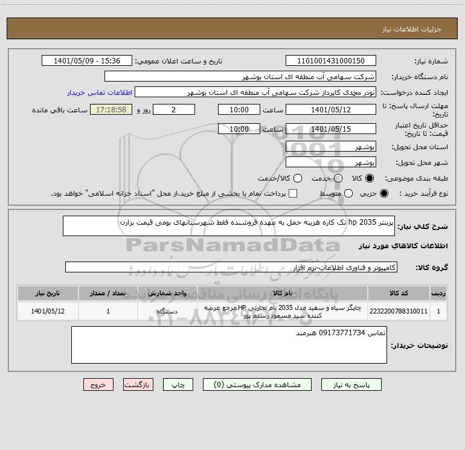Click the شهر محل تحویل field بوشهر
Screen dimensions: 465x450
[x=331, y=162]
